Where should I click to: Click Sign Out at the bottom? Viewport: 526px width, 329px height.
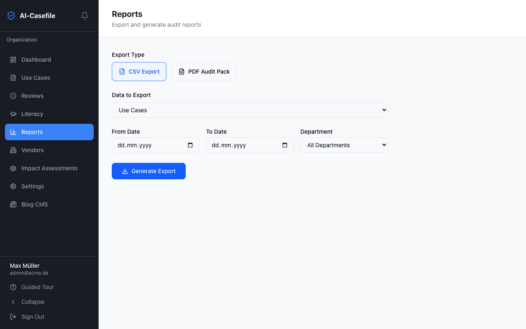(32, 316)
